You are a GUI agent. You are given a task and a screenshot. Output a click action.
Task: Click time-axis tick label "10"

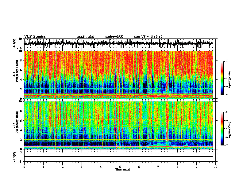tap(216, 167)
